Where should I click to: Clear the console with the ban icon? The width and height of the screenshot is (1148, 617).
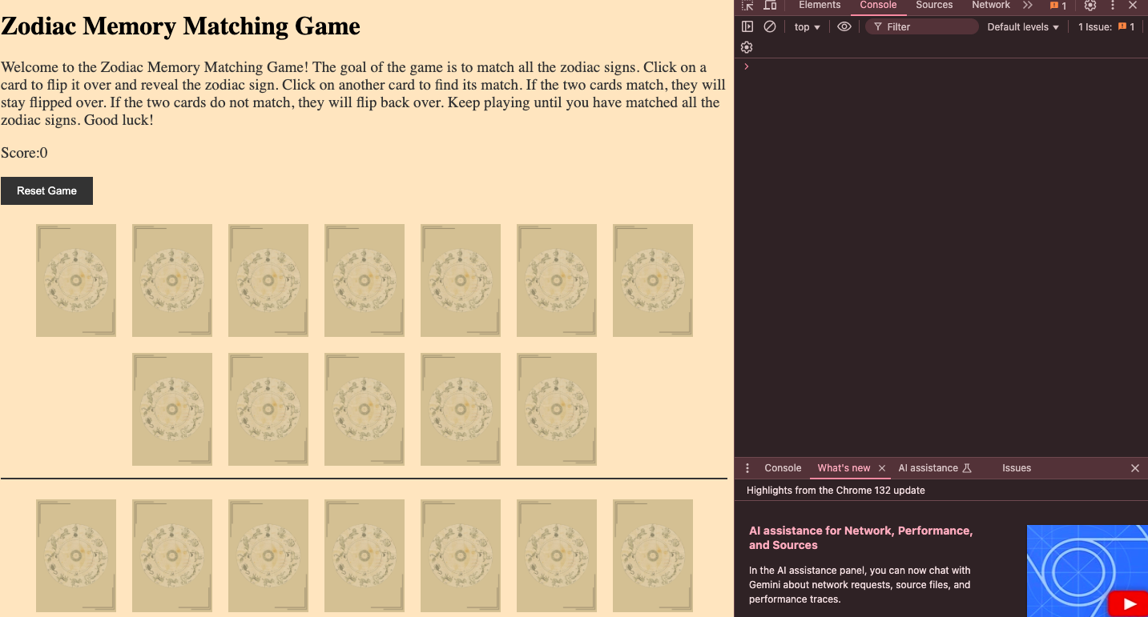(770, 26)
